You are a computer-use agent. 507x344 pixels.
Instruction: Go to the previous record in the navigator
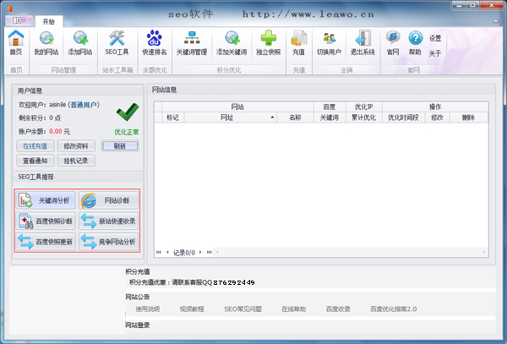click(167, 252)
